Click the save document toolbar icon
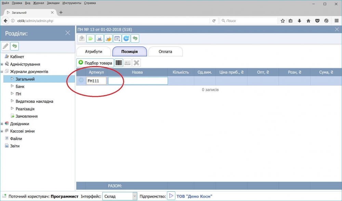The width and height of the screenshot is (342, 201). (x=82, y=39)
